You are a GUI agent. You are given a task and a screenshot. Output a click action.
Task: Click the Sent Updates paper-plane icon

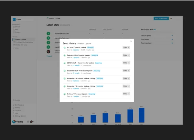click(14, 105)
